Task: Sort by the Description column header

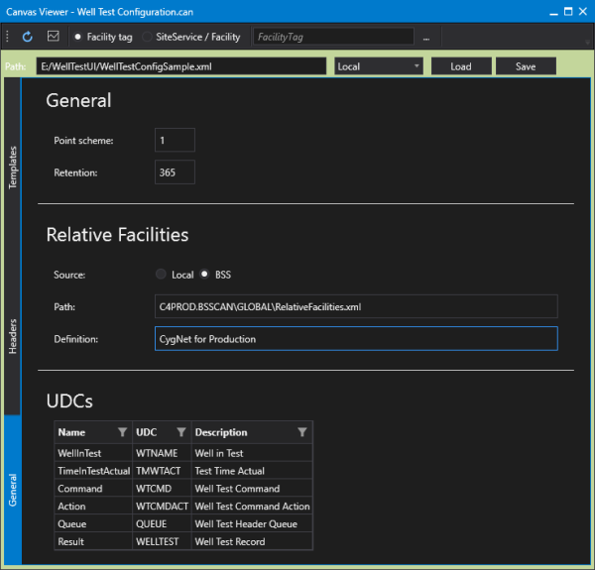Action: (x=221, y=432)
